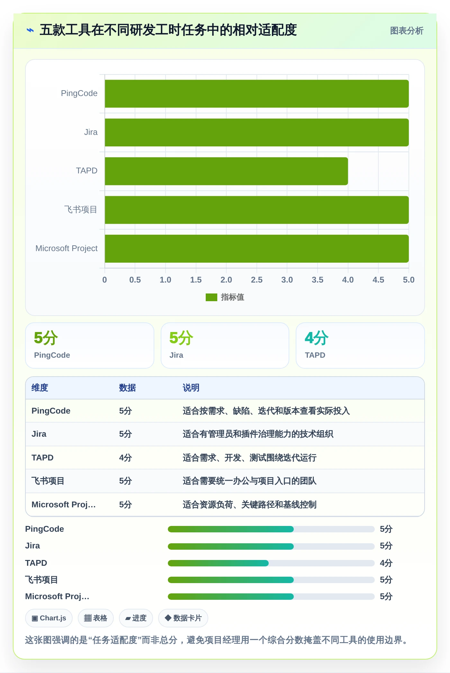Click the Jira progress bar
Viewport: 450px width, 673px height.
271,546
